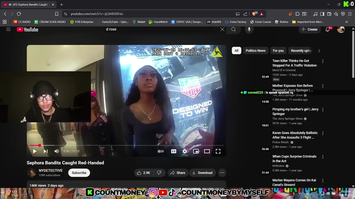Select the All filter chip

[x=236, y=51]
